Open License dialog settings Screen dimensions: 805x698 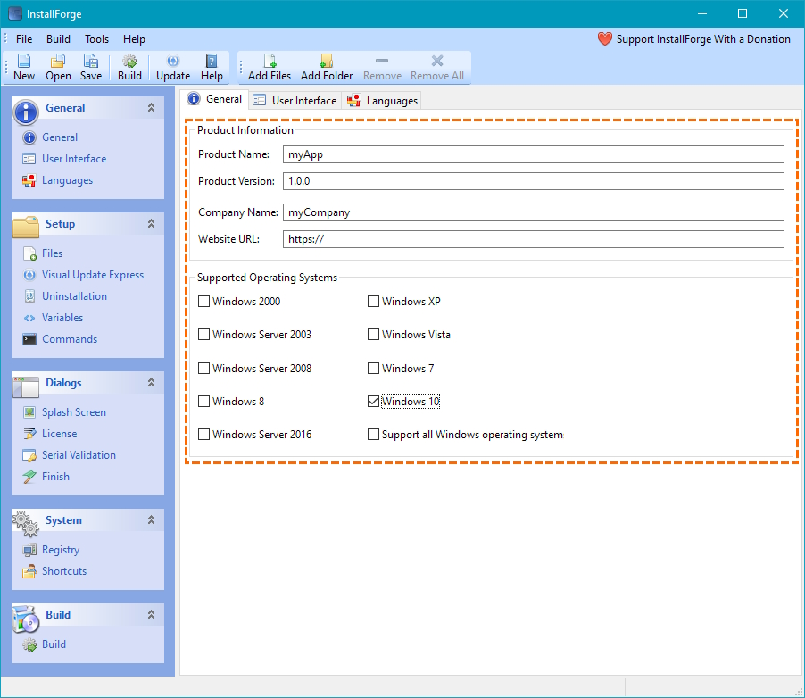(x=50, y=434)
